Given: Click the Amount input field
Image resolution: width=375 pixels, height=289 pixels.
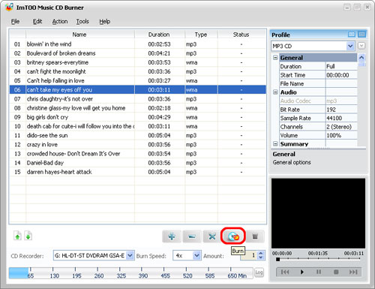Looking at the screenshot, I should pyautogui.click(x=249, y=255).
